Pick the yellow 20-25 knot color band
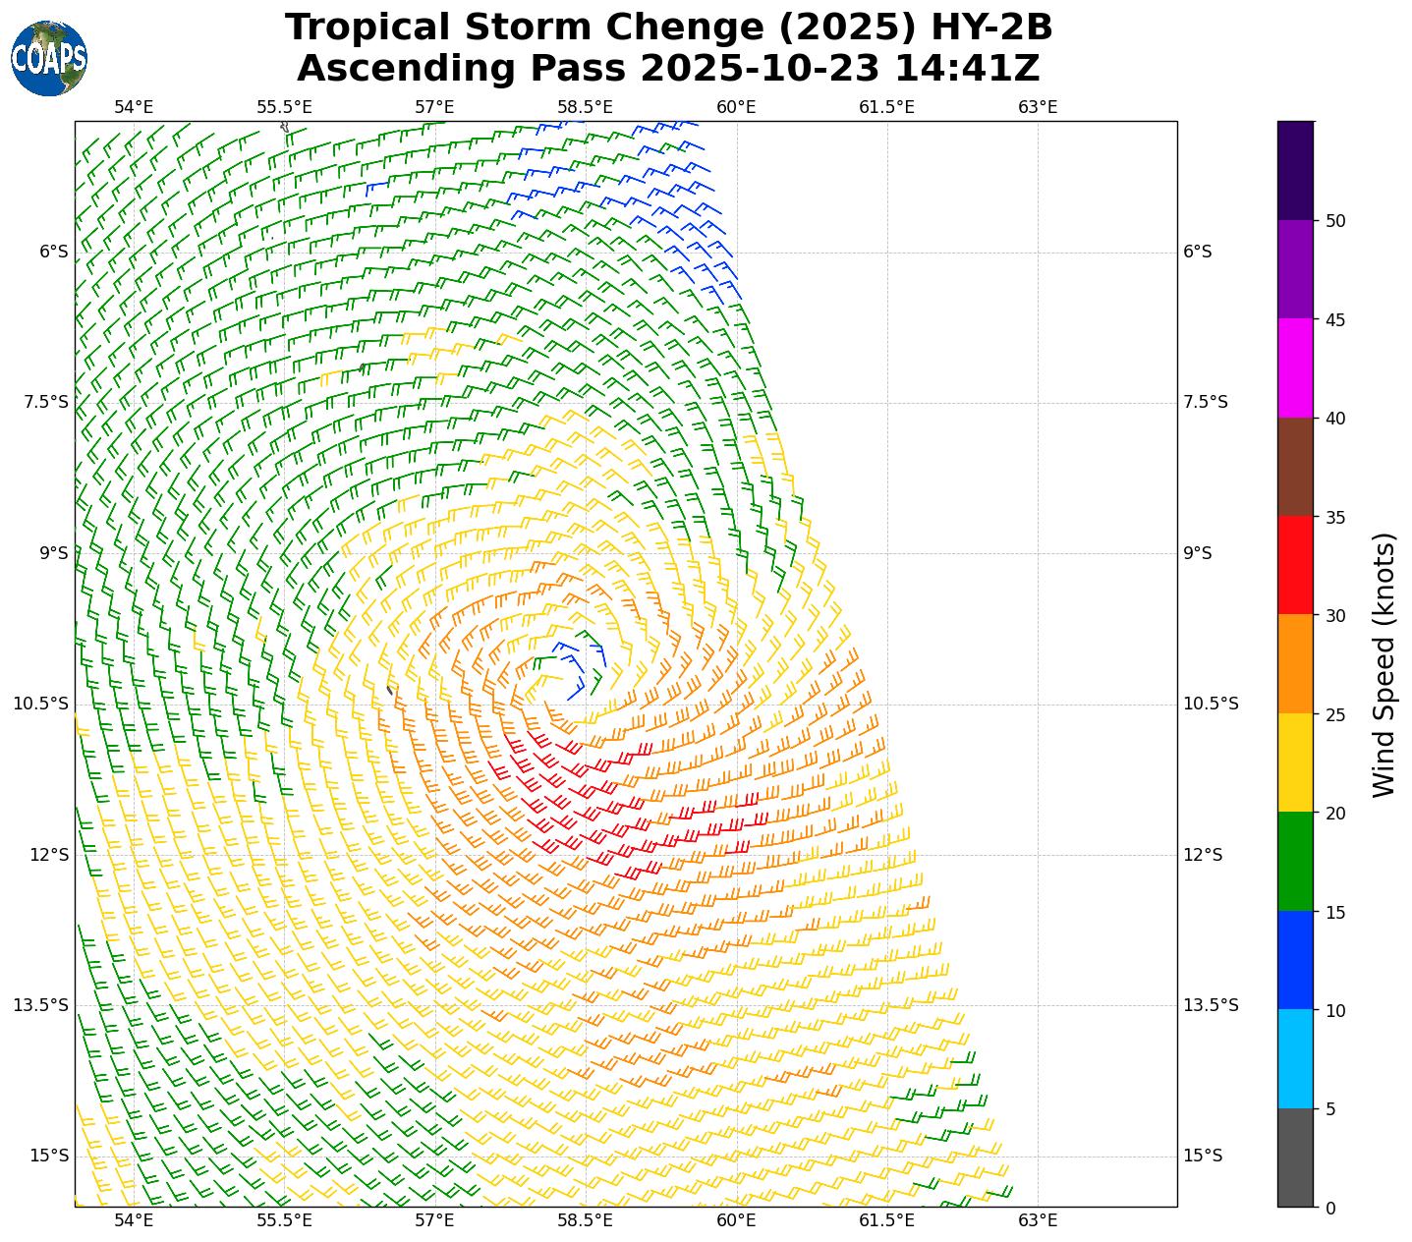The width and height of the screenshot is (1412, 1242). tap(1295, 762)
